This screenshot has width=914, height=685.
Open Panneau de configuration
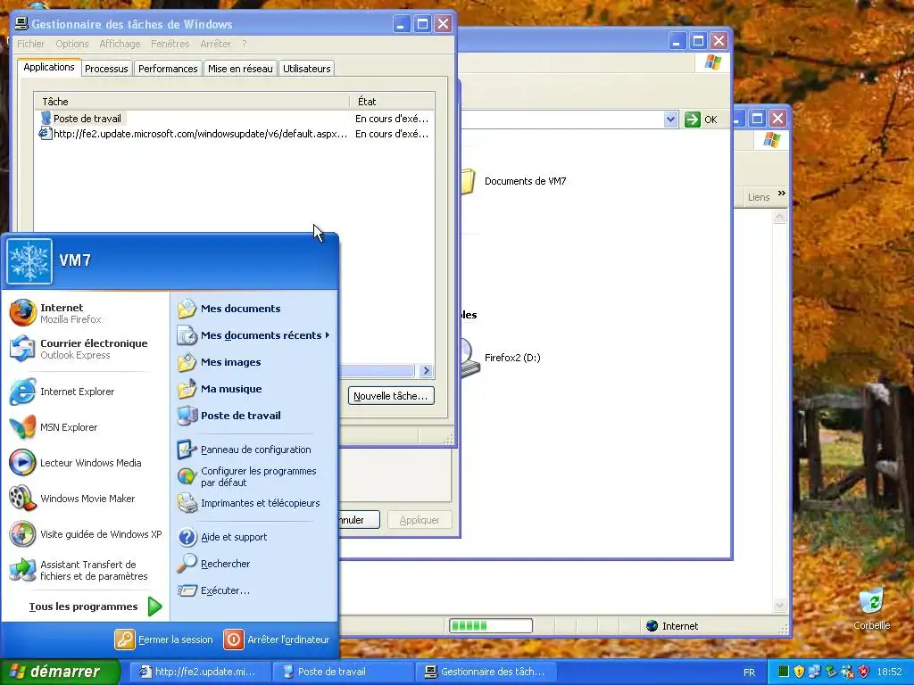254,450
